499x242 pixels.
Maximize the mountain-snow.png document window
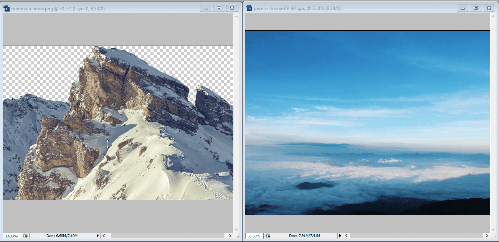(219, 8)
